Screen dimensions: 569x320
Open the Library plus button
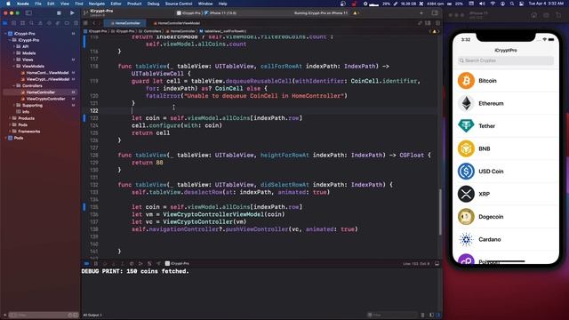(421, 13)
